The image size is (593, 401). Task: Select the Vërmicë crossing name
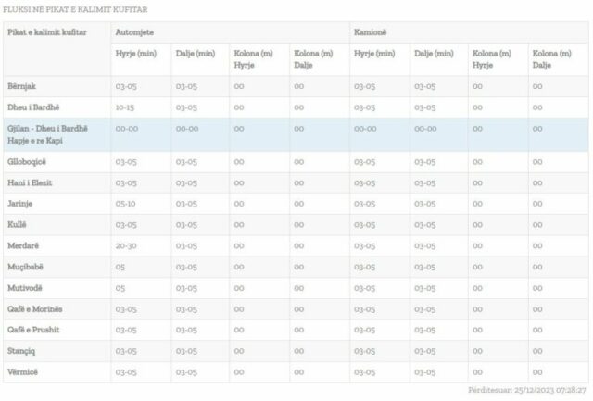click(23, 371)
